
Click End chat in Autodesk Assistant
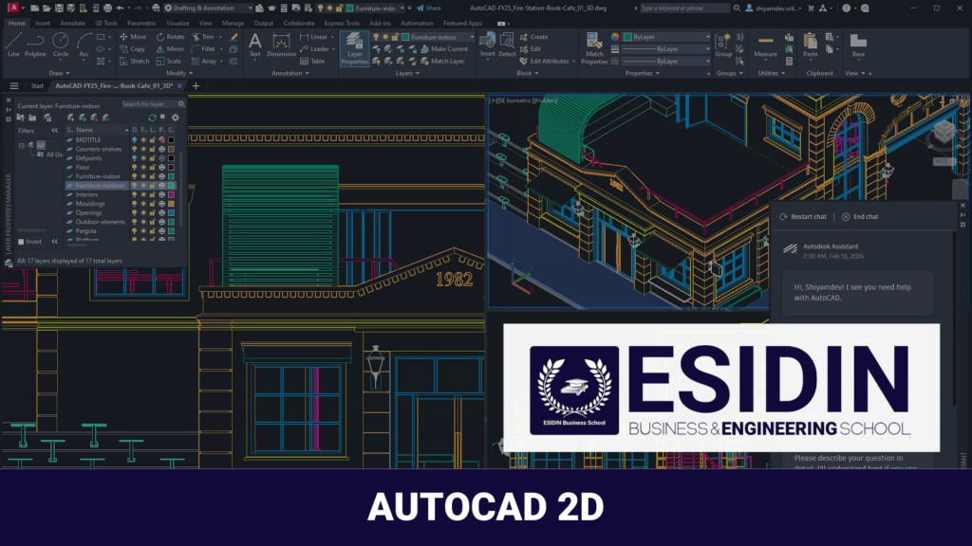click(862, 216)
